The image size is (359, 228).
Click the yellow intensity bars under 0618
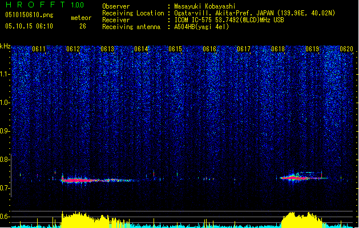coord(302,220)
